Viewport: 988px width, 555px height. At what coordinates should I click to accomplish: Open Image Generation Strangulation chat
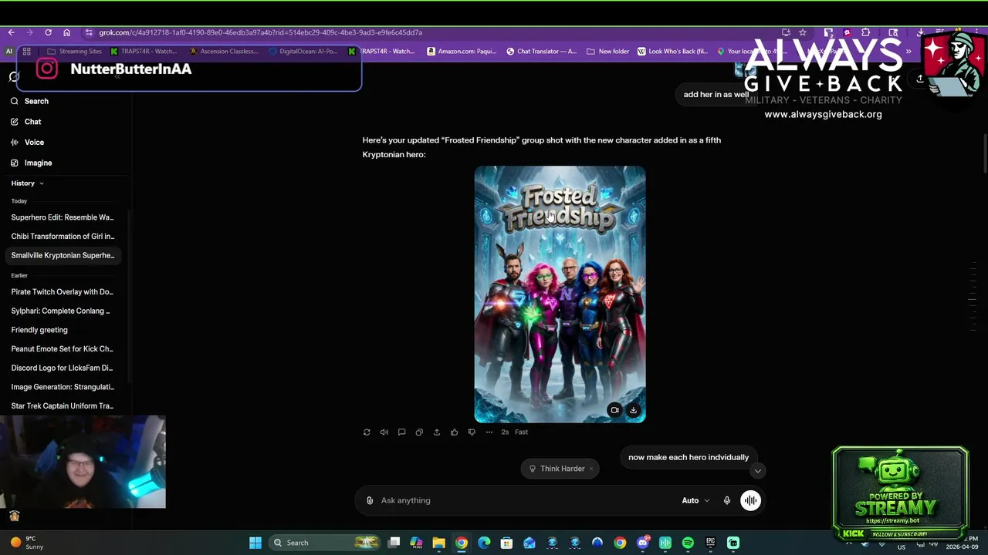click(63, 387)
